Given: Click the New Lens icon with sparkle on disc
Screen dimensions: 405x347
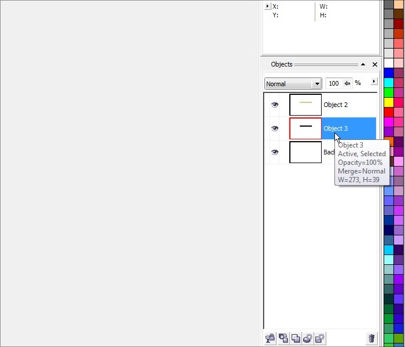Looking at the screenshot, I should (x=308, y=338).
